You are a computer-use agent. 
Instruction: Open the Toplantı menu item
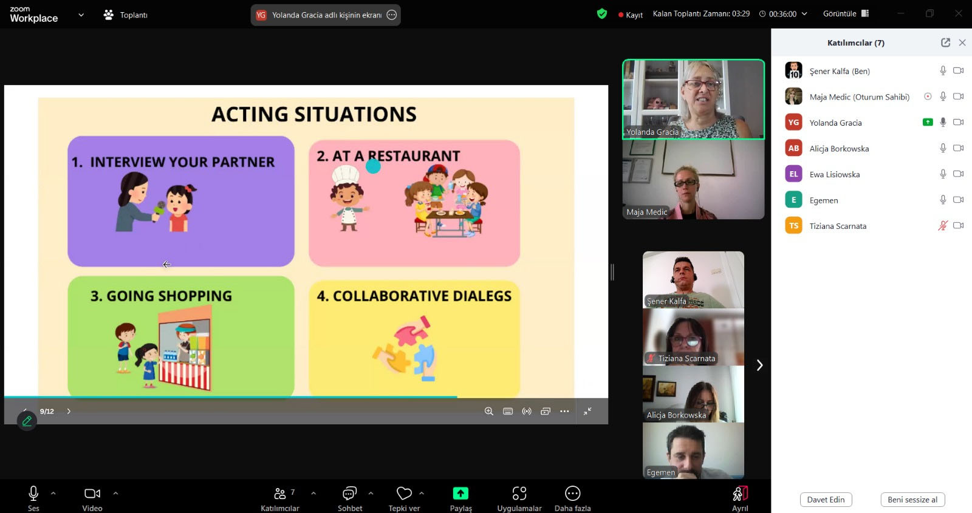126,15
